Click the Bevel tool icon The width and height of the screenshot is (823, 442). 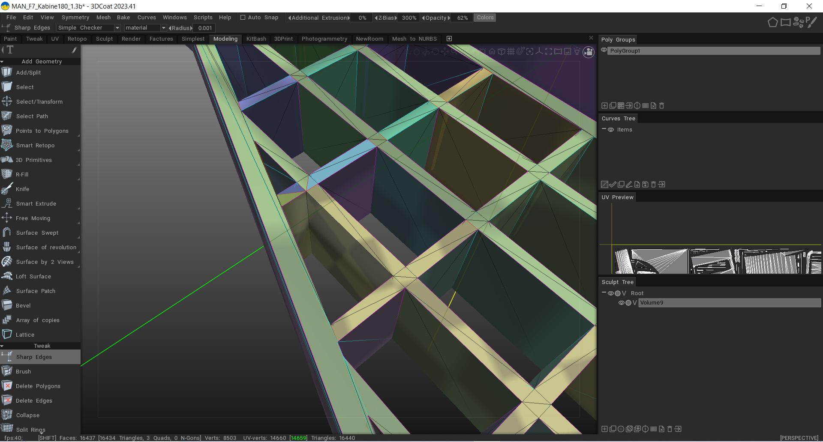[x=7, y=305]
